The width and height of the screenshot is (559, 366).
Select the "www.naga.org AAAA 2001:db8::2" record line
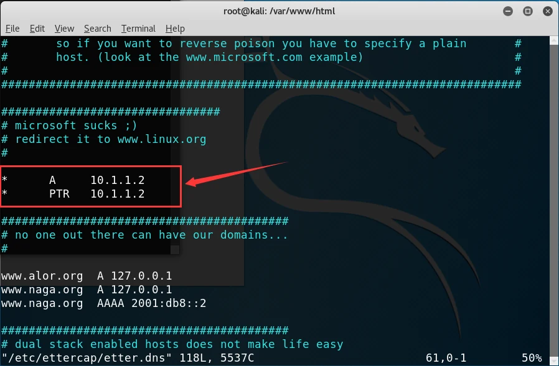click(104, 303)
